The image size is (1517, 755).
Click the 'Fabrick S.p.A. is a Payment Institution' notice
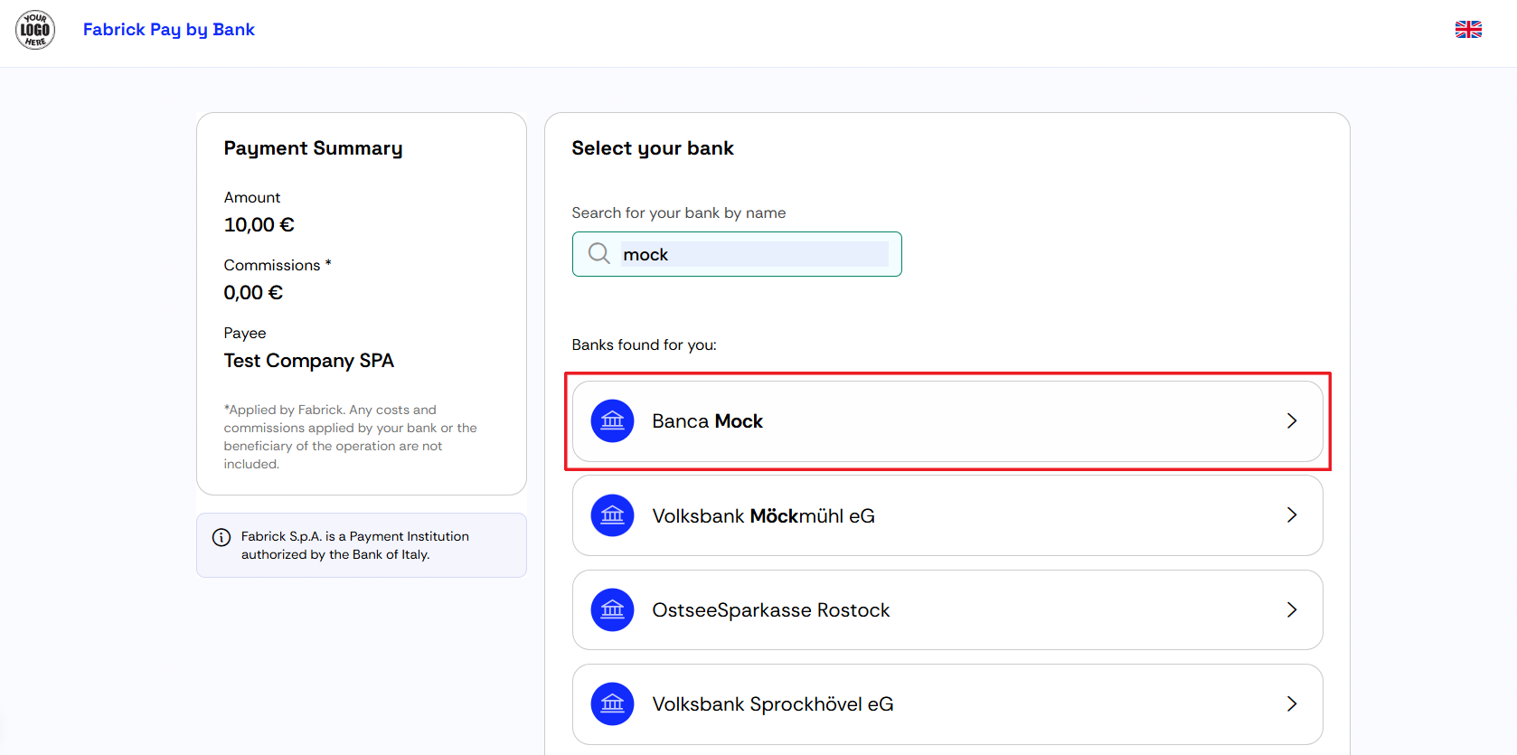pyautogui.click(x=354, y=545)
